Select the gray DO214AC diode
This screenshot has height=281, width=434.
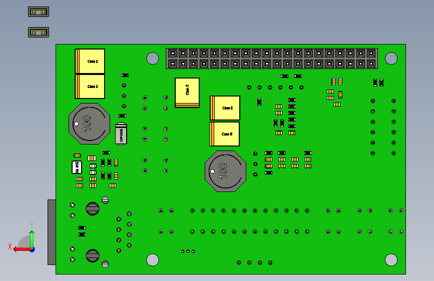121,134
